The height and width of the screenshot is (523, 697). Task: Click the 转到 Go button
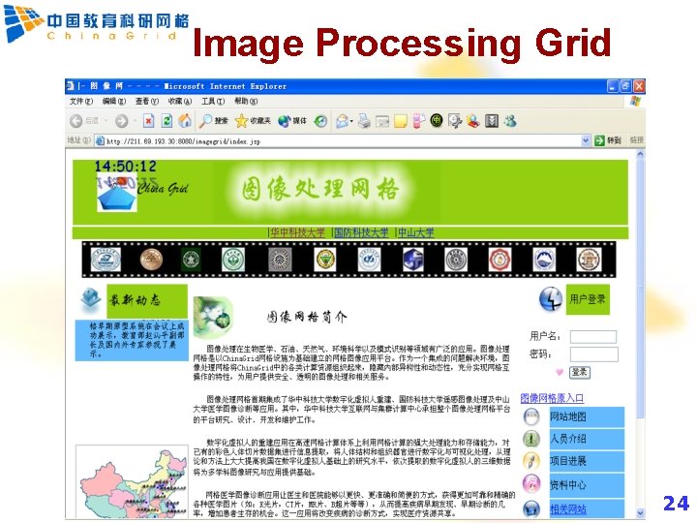(x=607, y=140)
